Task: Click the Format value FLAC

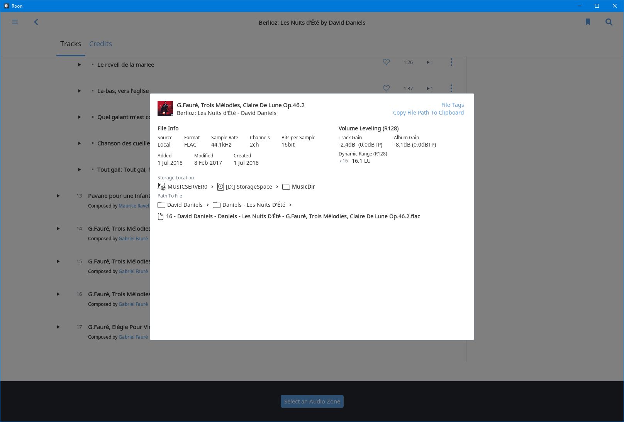Action: click(x=190, y=145)
